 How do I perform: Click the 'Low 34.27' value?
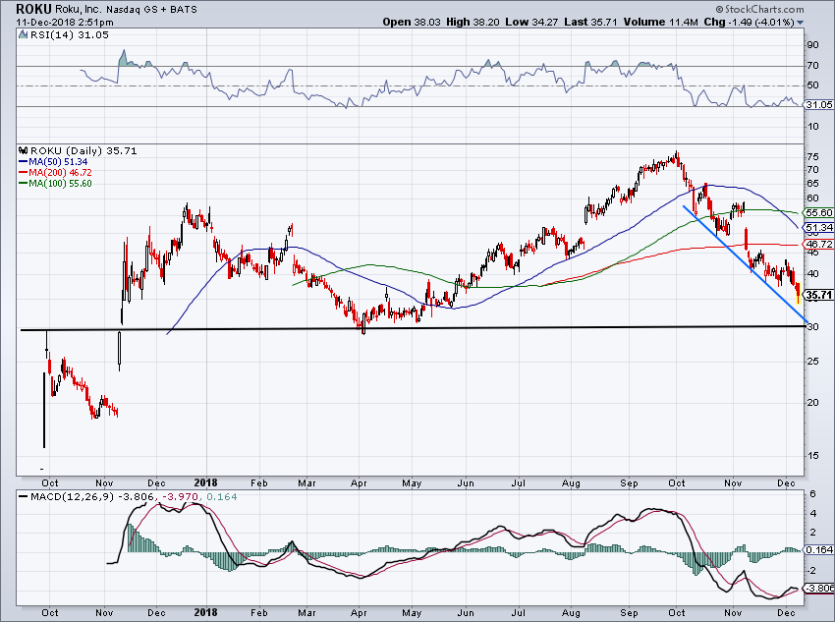[532, 22]
